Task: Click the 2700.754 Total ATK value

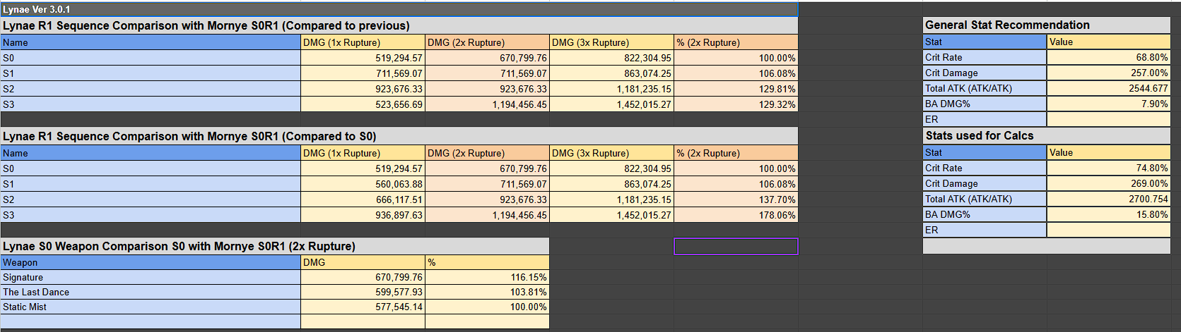Action: pyautogui.click(x=1108, y=199)
